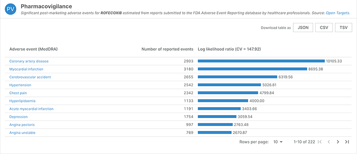Screen dimensions: 357x154
Task: Open the rows per page dropdown
Action: (278, 142)
